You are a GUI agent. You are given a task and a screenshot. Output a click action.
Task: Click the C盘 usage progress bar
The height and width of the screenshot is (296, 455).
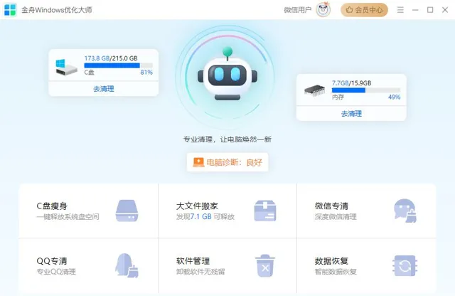[119, 65]
